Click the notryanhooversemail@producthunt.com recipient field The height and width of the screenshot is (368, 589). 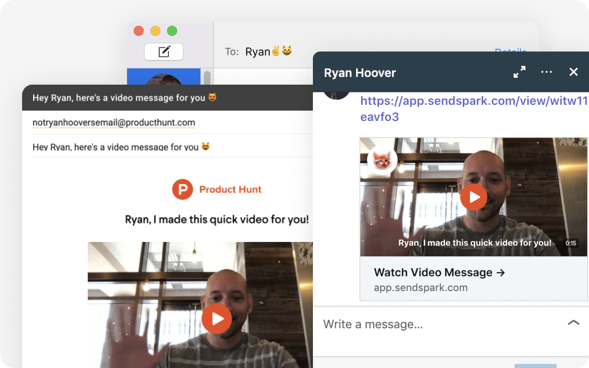[114, 123]
